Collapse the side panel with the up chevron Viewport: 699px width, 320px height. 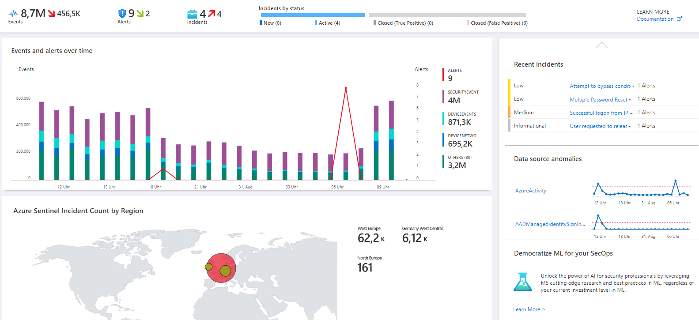pos(601,45)
